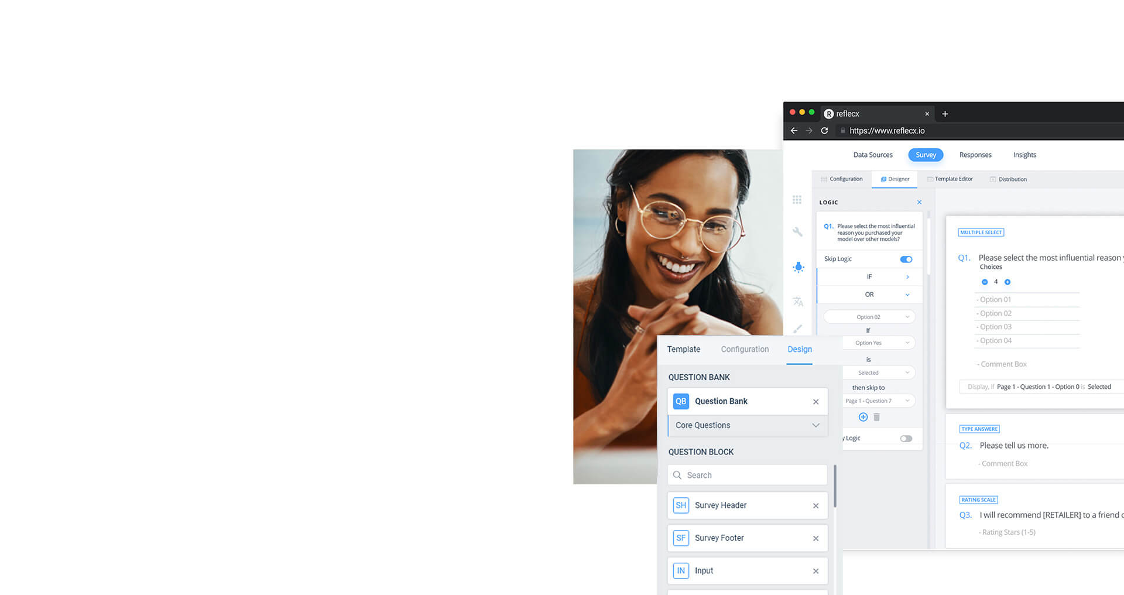The width and height of the screenshot is (1124, 595).
Task: Remove the Question Bank item
Action: (x=815, y=402)
